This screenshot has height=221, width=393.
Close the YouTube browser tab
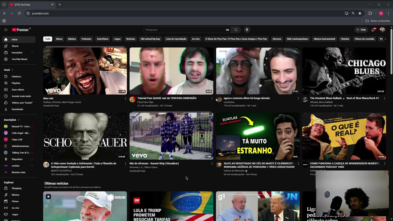point(52,5)
